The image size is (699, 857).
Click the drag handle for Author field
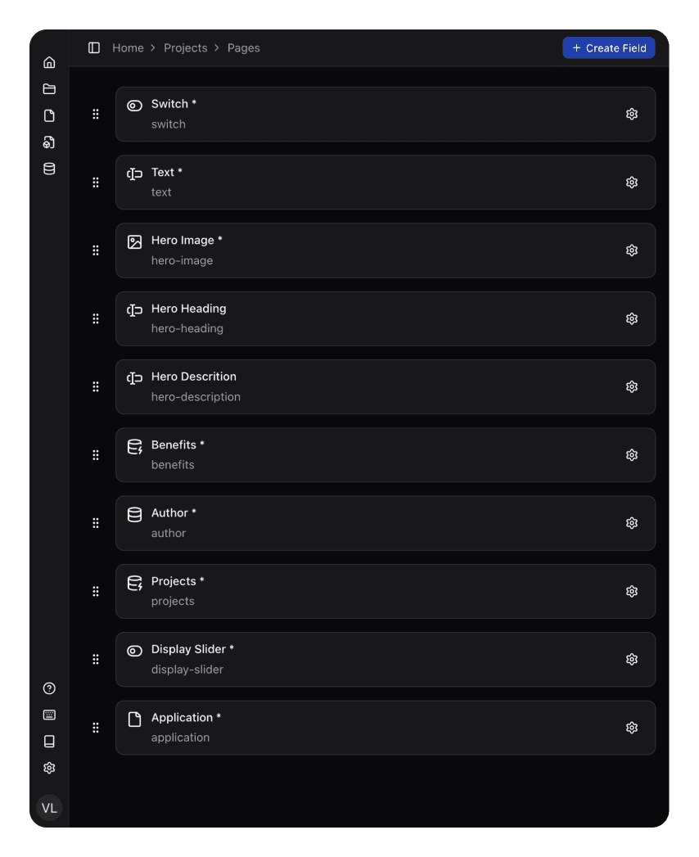[x=96, y=523]
